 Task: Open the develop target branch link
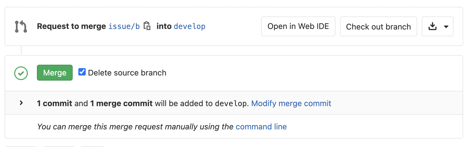[189, 26]
